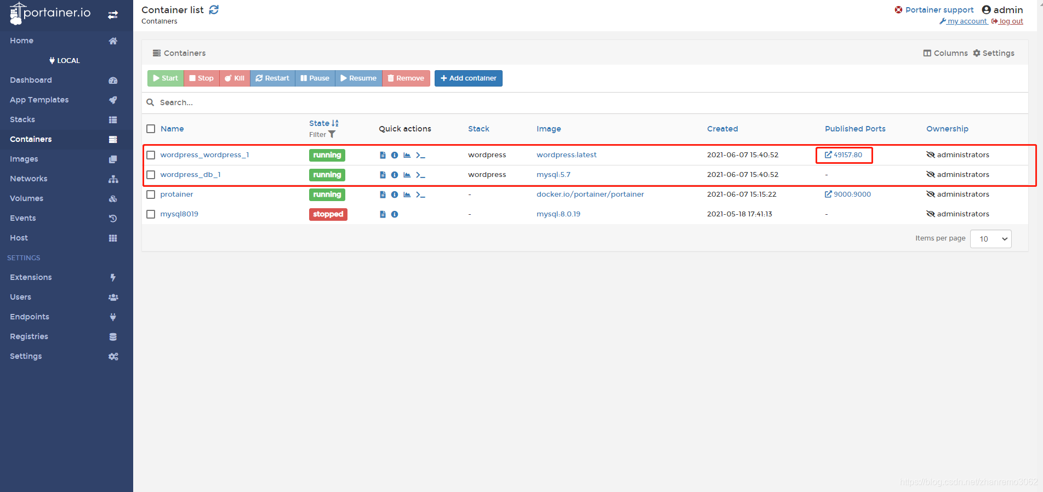Screen dimensions: 1043x492
Task: Check the wordpress_db_1 row checkbox
Action: tap(151, 175)
